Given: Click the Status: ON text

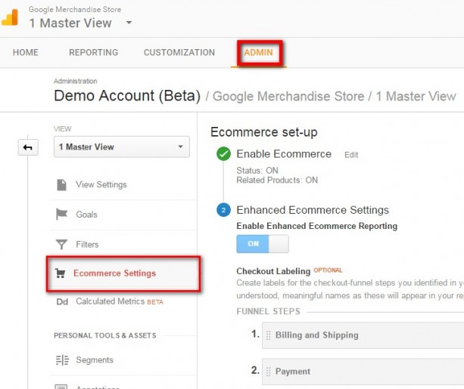Looking at the screenshot, I should (x=257, y=171).
